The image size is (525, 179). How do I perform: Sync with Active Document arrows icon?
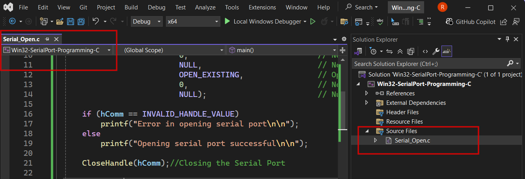pos(389,51)
